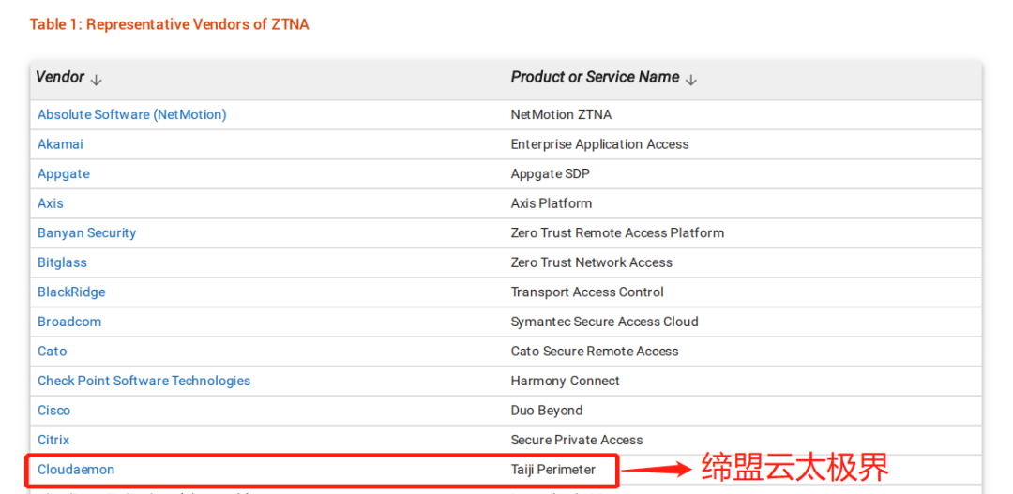Open Check Point Software Technologies link
The image size is (1013, 494).
click(144, 381)
